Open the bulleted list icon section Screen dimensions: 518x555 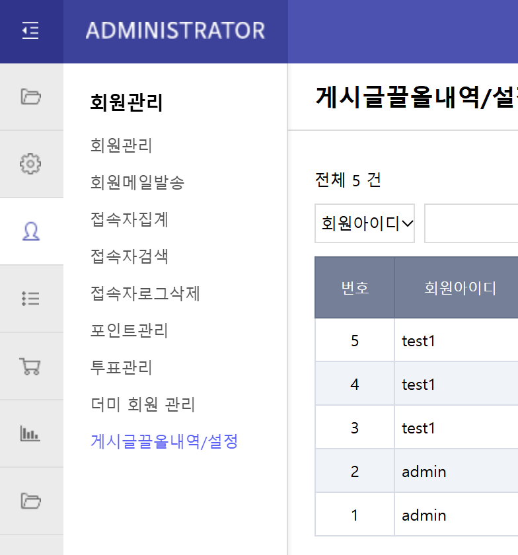[x=30, y=299]
